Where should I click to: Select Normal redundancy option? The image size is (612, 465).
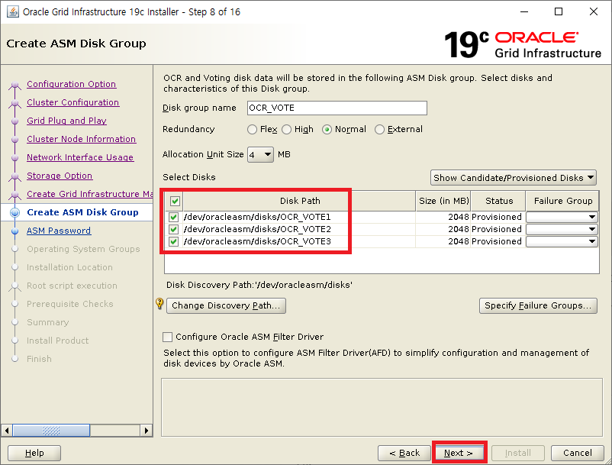point(327,129)
